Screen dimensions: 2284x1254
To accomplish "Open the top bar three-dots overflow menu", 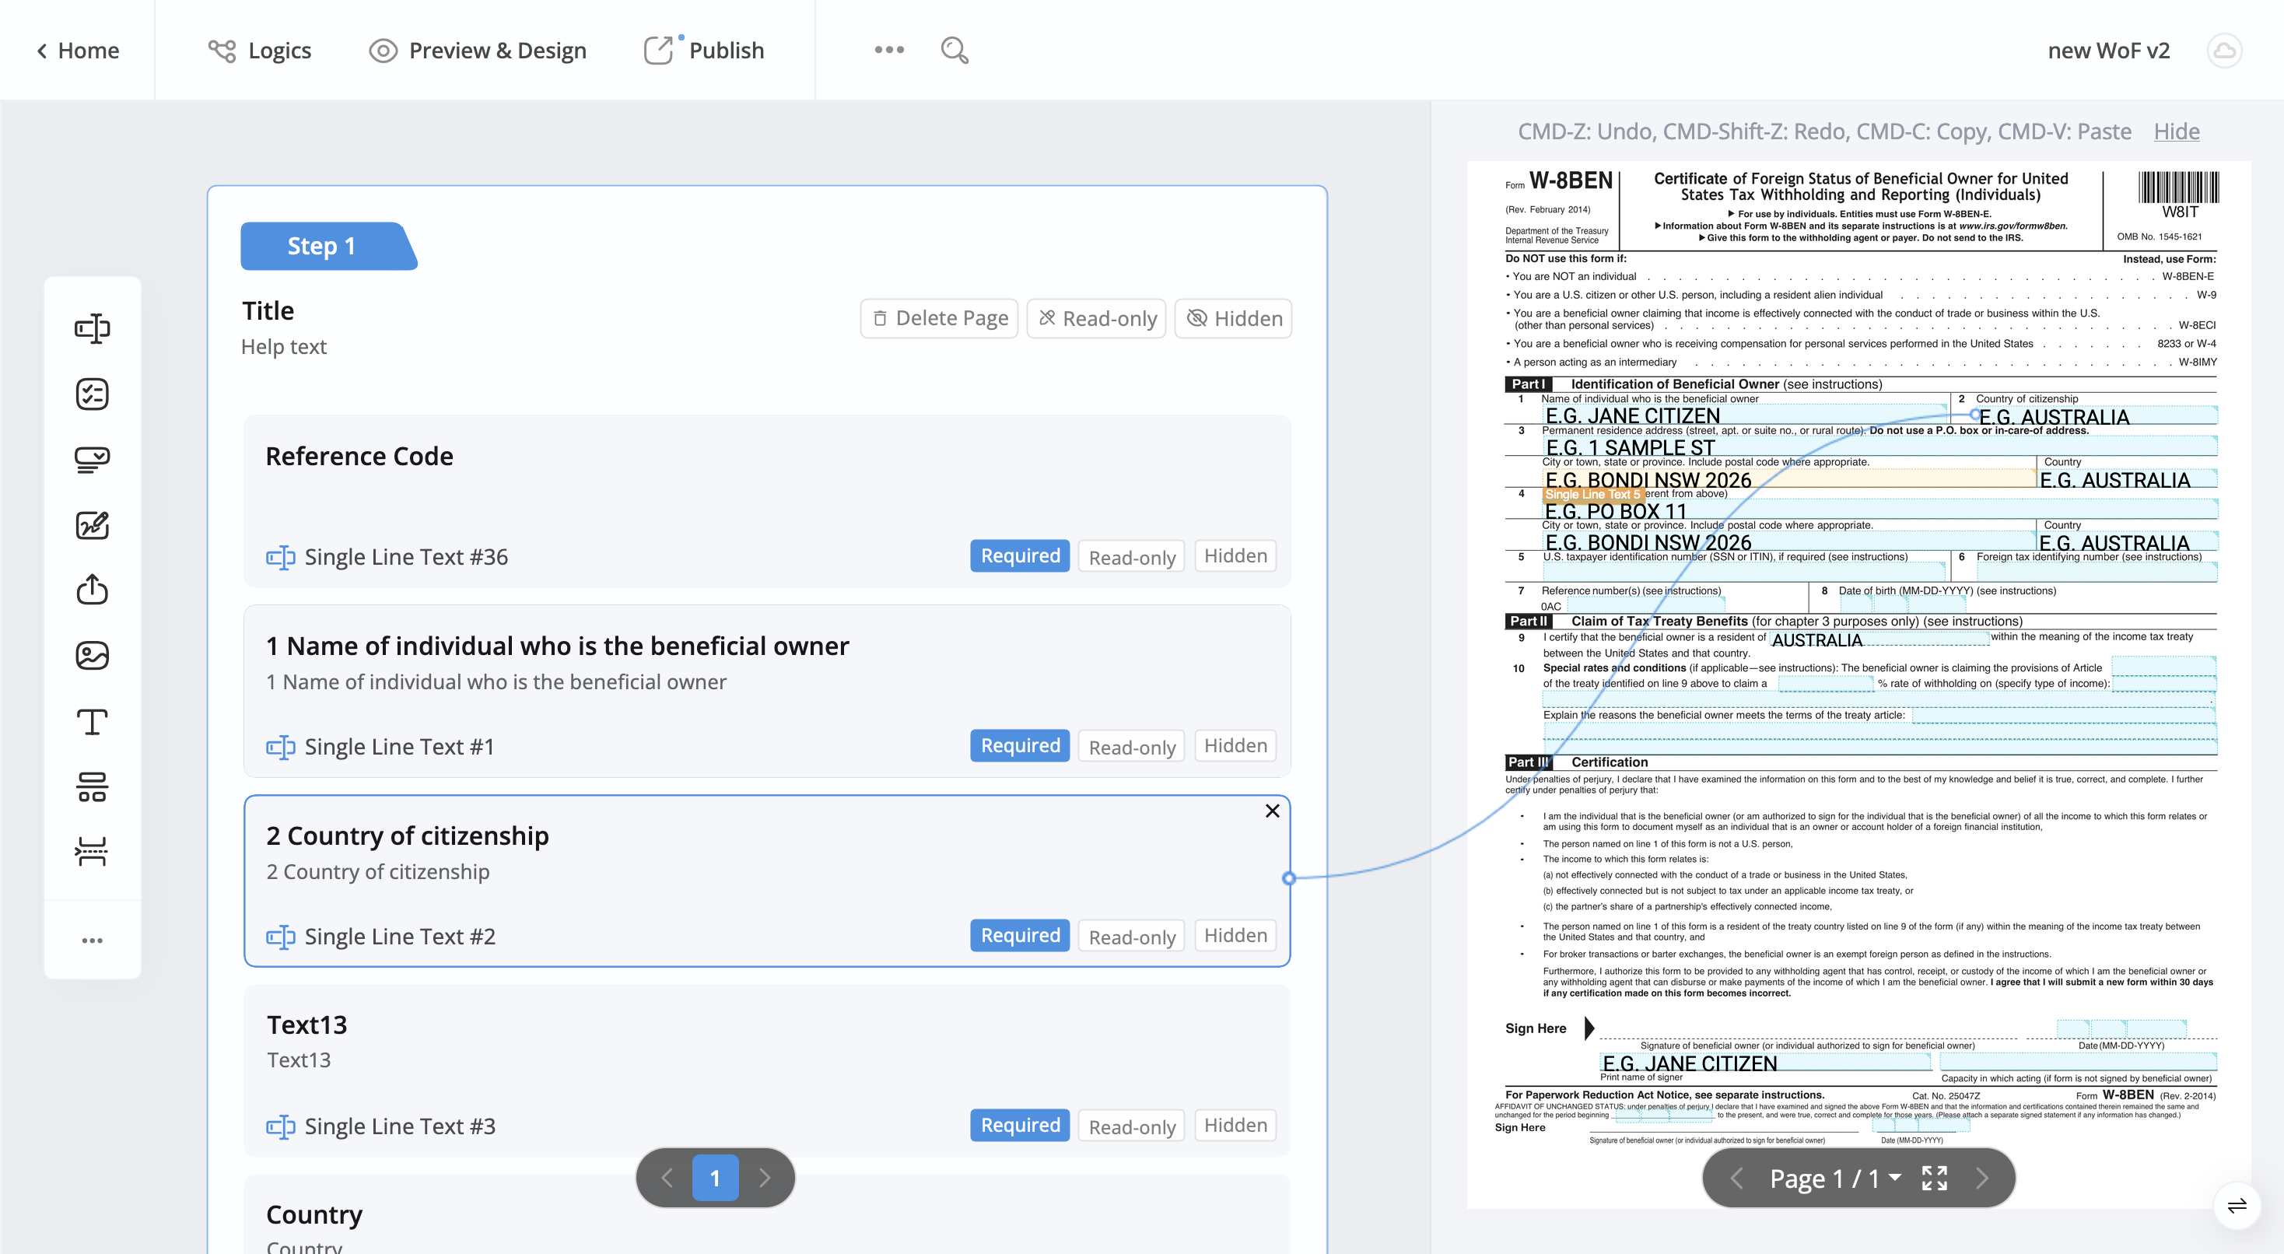I will click(888, 51).
